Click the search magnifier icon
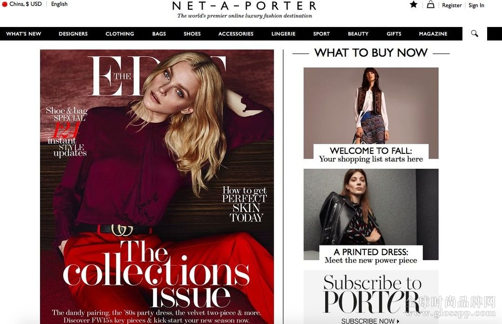 tap(475, 33)
